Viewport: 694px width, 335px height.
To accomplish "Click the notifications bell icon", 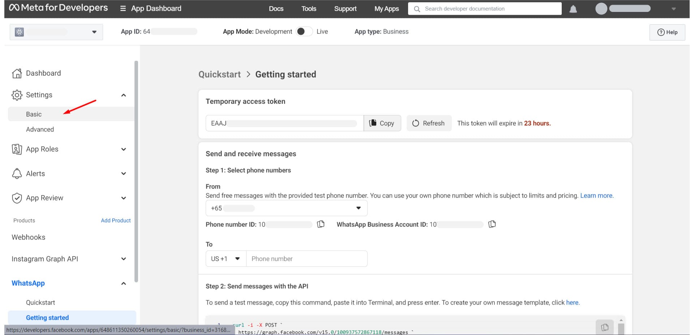I will point(573,9).
